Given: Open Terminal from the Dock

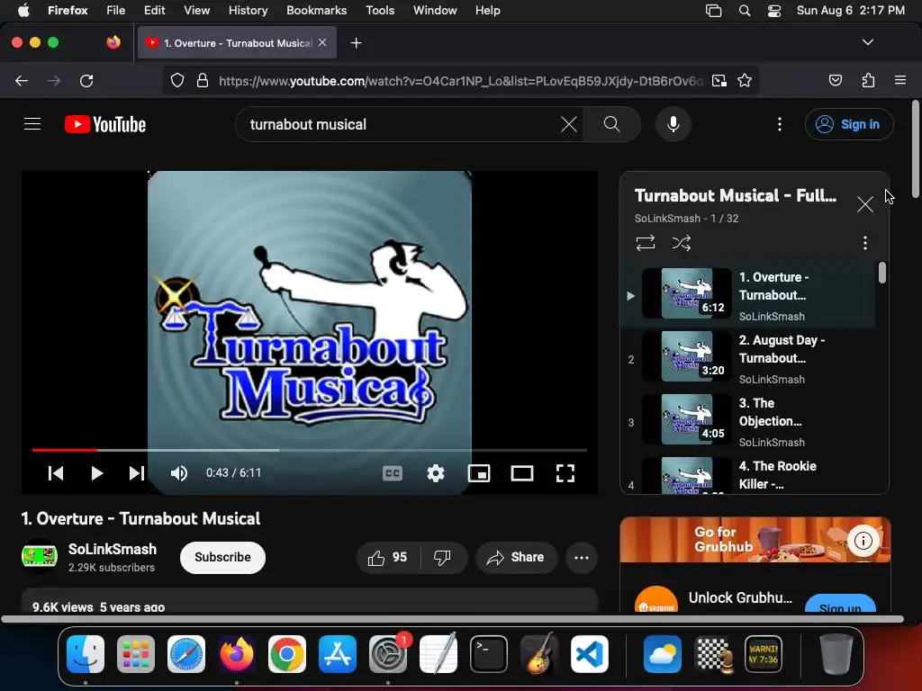Looking at the screenshot, I should 489,654.
